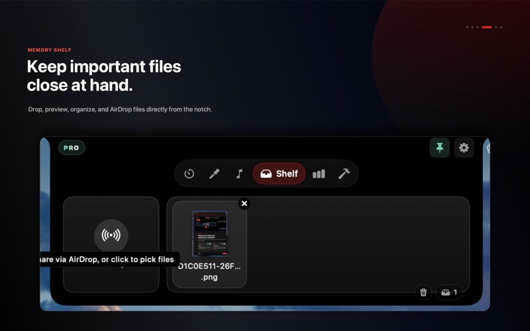Click the shelf item count badge
The height and width of the screenshot is (331, 530).
pos(449,292)
